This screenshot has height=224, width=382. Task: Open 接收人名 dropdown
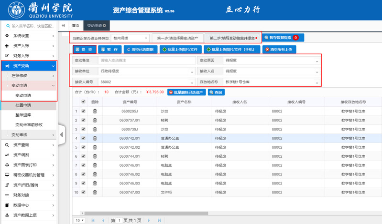[272, 71]
